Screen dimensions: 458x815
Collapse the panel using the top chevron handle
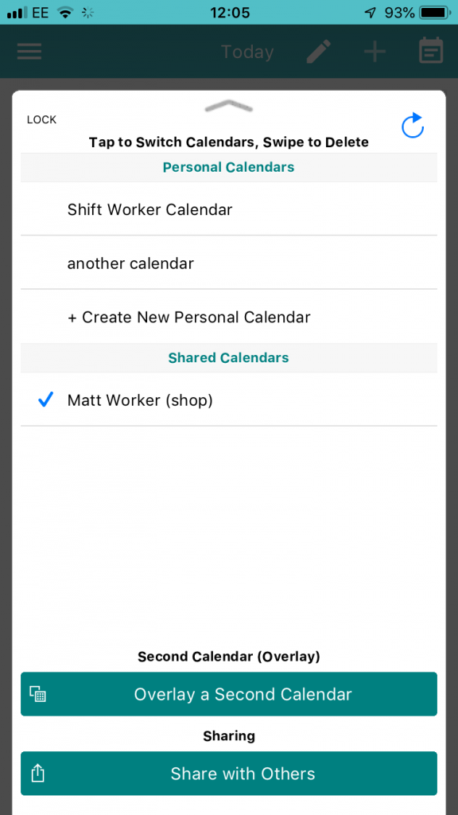click(x=229, y=106)
